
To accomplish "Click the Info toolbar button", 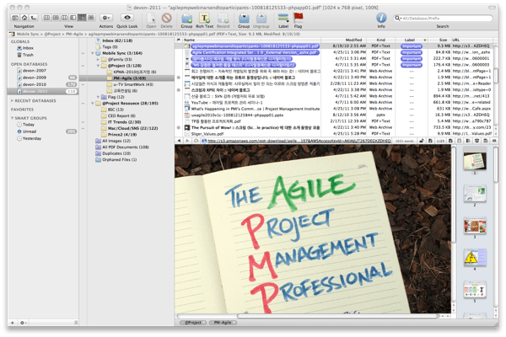I will point(381,17).
